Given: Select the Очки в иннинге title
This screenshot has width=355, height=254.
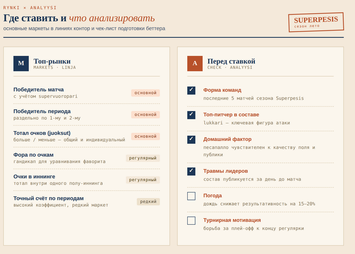Looking at the screenshot, I should (x=34, y=176).
